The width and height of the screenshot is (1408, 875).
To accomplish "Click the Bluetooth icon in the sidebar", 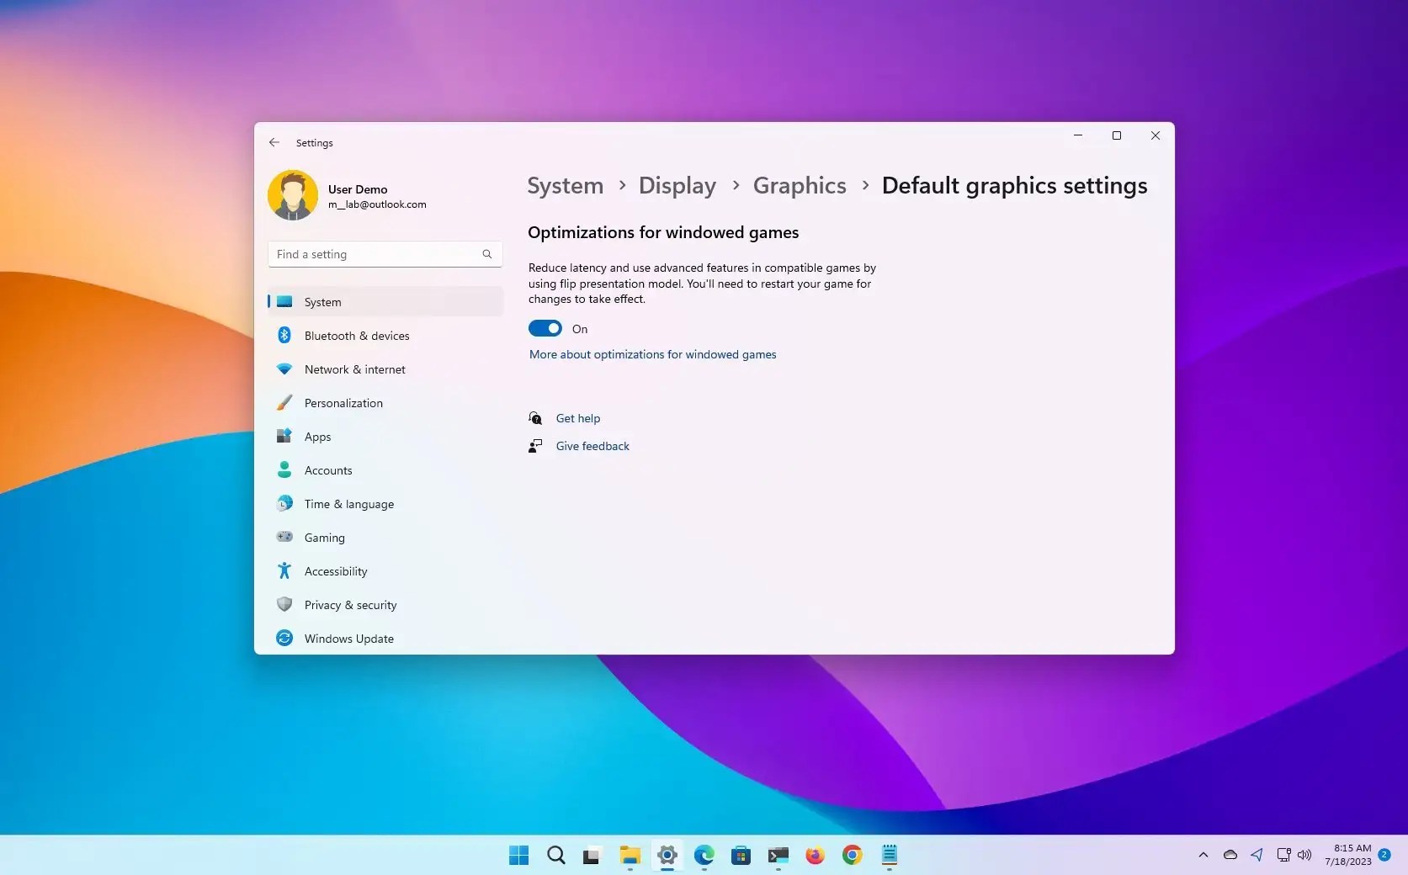I will point(284,335).
